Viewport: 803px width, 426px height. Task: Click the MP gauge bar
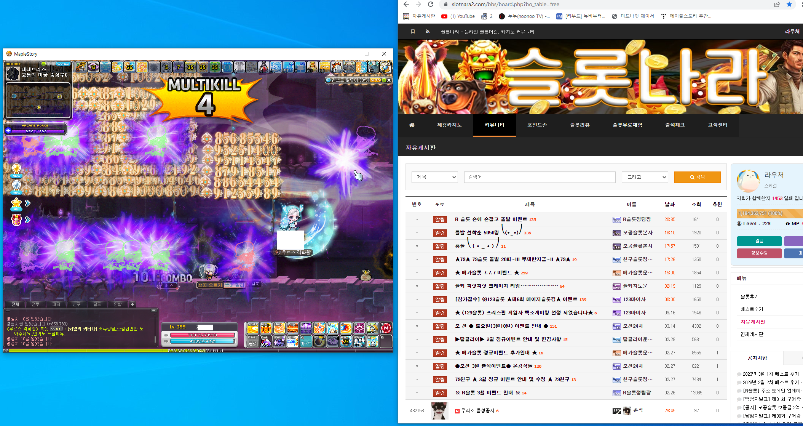tap(203, 341)
